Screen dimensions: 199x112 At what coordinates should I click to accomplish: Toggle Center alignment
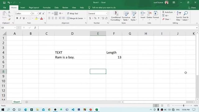click(x=53, y=18)
